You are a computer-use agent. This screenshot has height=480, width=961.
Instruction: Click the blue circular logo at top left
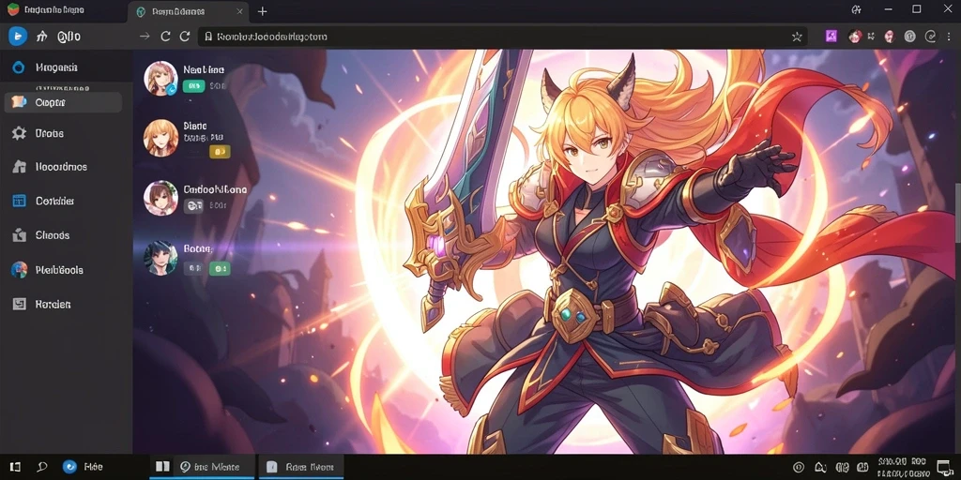(17, 37)
